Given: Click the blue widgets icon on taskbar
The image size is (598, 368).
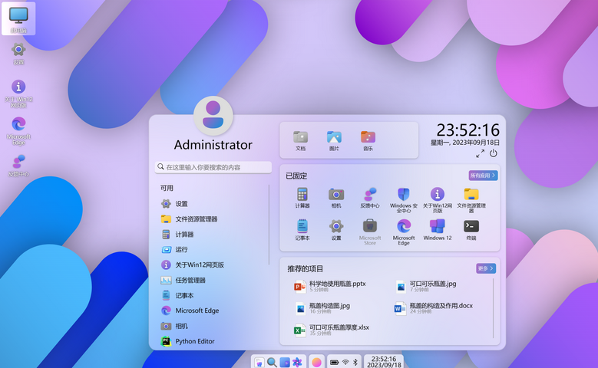Looking at the screenshot, I should (x=285, y=363).
